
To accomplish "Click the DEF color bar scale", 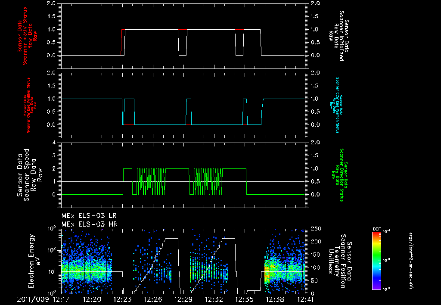I will [x=376, y=260].
